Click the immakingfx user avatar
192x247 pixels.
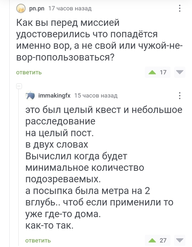point(30,96)
